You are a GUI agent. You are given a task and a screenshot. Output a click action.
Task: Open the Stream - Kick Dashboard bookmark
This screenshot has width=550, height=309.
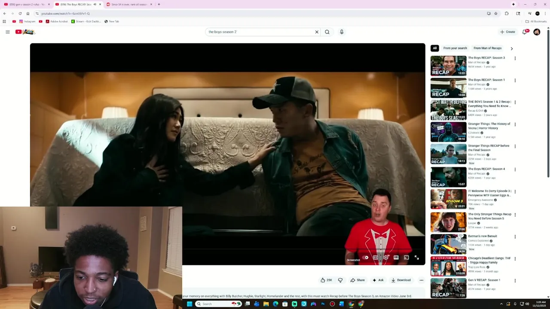pos(86,21)
